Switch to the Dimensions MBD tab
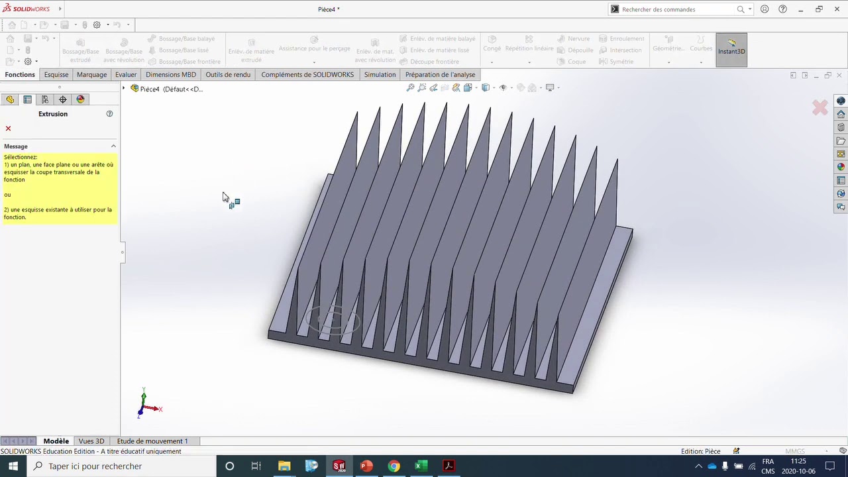Screen dimensions: 848x477 (x=171, y=75)
